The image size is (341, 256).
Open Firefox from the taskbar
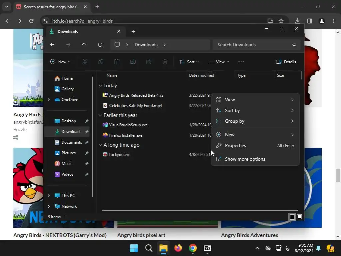pos(178,248)
